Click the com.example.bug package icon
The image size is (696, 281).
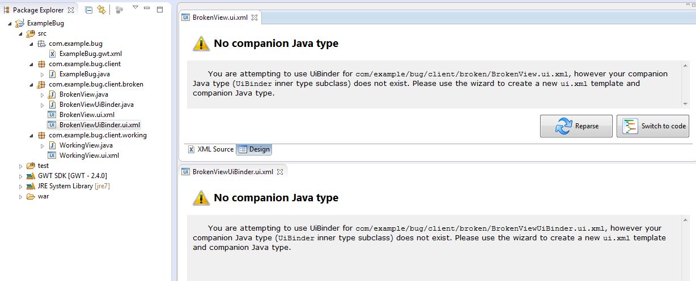click(41, 44)
